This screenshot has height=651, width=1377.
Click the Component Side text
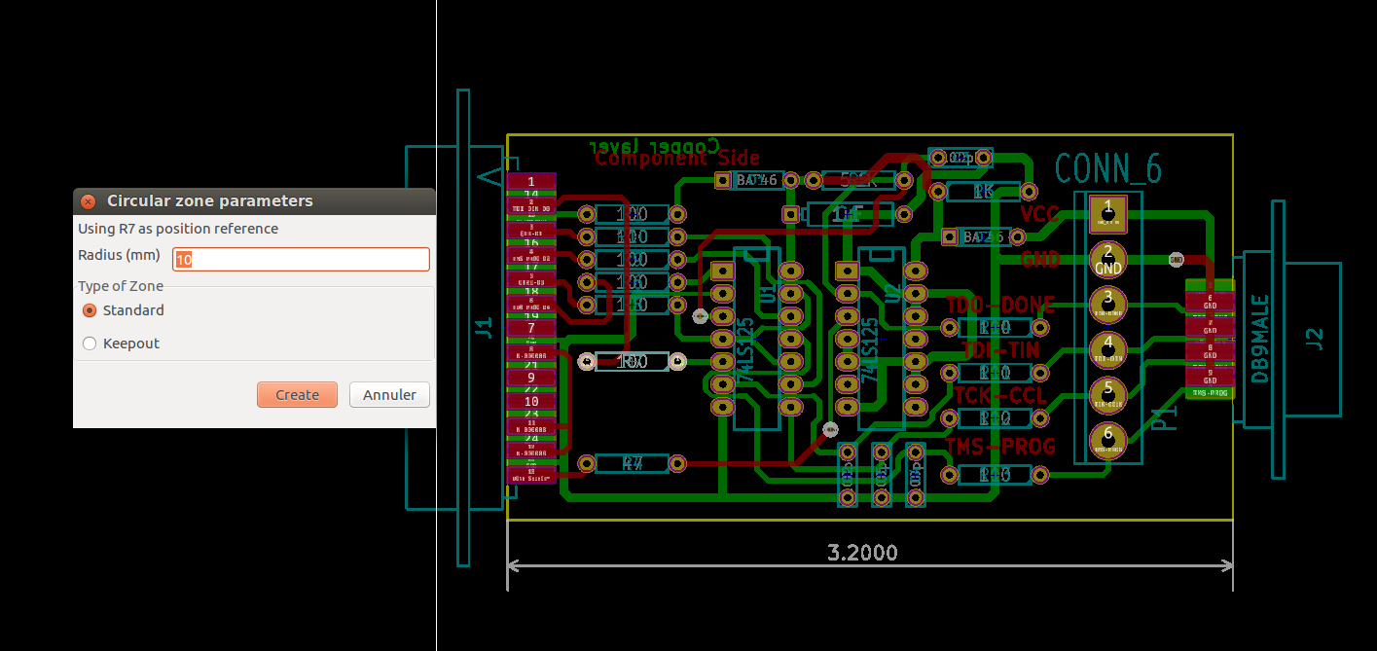[677, 158]
